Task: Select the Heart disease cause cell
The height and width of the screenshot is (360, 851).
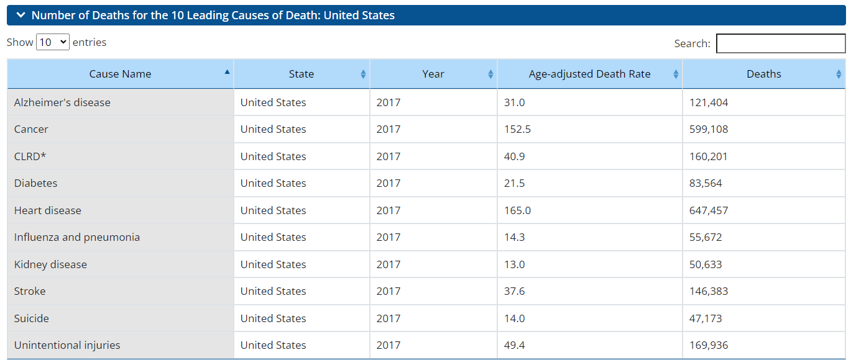Action: 121,210
